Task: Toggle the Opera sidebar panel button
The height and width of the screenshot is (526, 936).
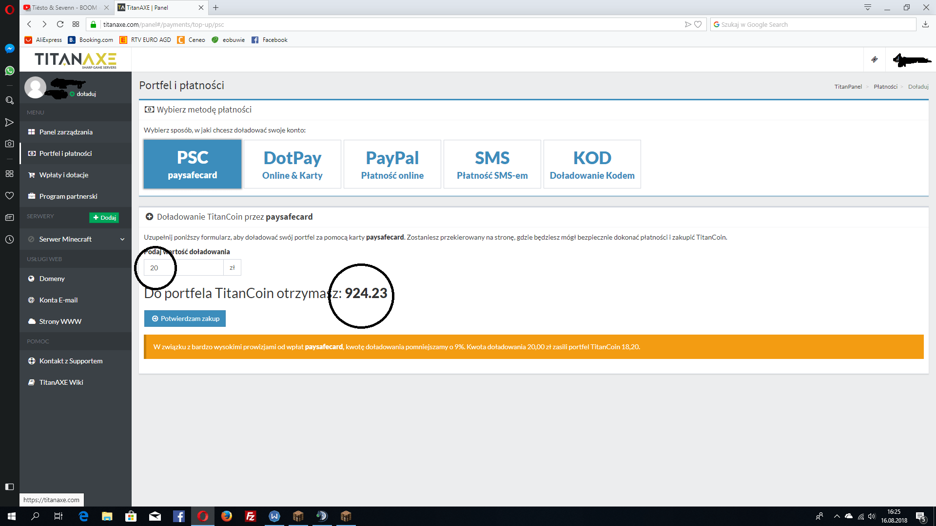Action: [9, 487]
